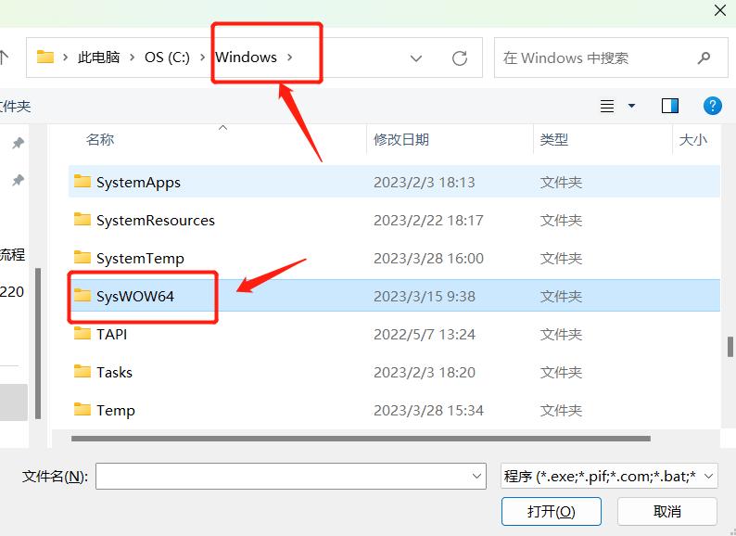Expand chevron before 此电脑 breadcrumb
736x536 pixels.
(65, 57)
